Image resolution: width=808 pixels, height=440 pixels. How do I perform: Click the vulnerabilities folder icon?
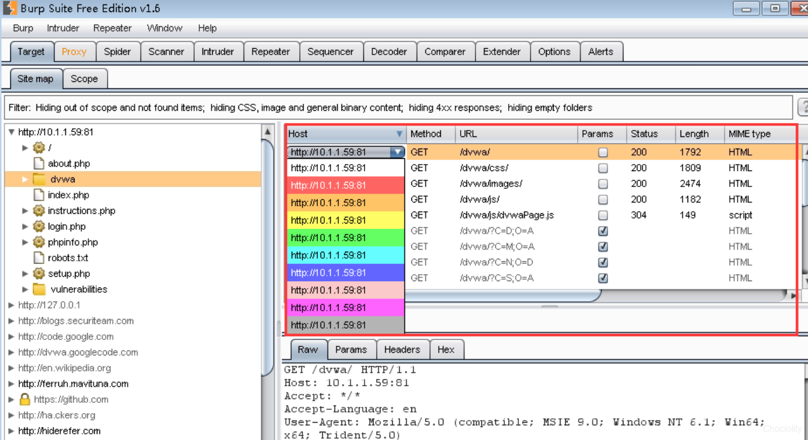(x=39, y=289)
